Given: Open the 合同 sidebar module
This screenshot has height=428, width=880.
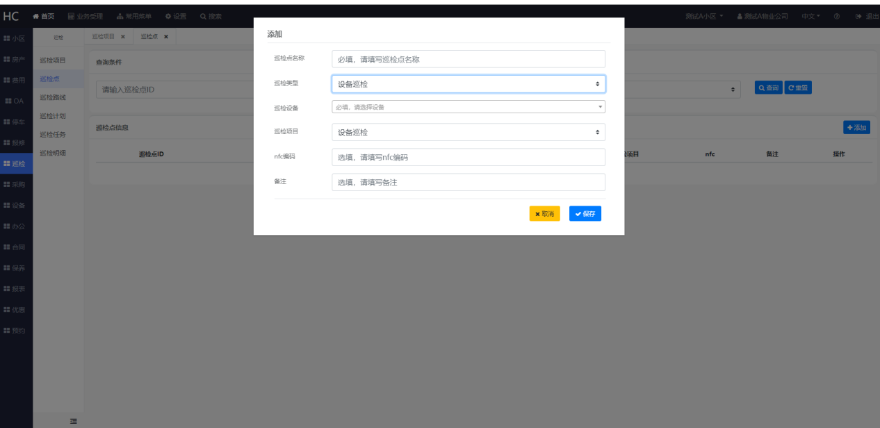Looking at the screenshot, I should click(15, 247).
